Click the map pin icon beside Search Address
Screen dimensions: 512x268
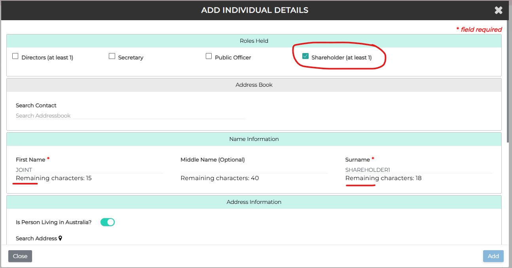[61, 238]
